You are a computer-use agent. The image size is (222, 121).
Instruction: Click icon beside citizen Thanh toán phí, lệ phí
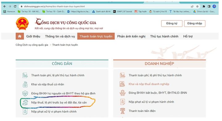25,75
